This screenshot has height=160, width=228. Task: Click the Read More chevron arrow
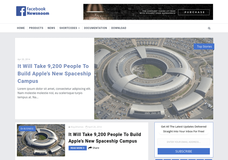[x=84, y=148]
